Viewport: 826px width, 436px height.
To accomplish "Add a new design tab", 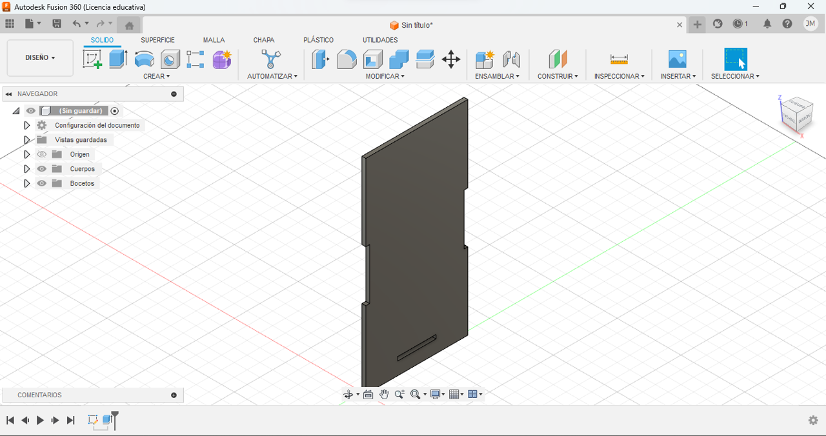I will 697,25.
